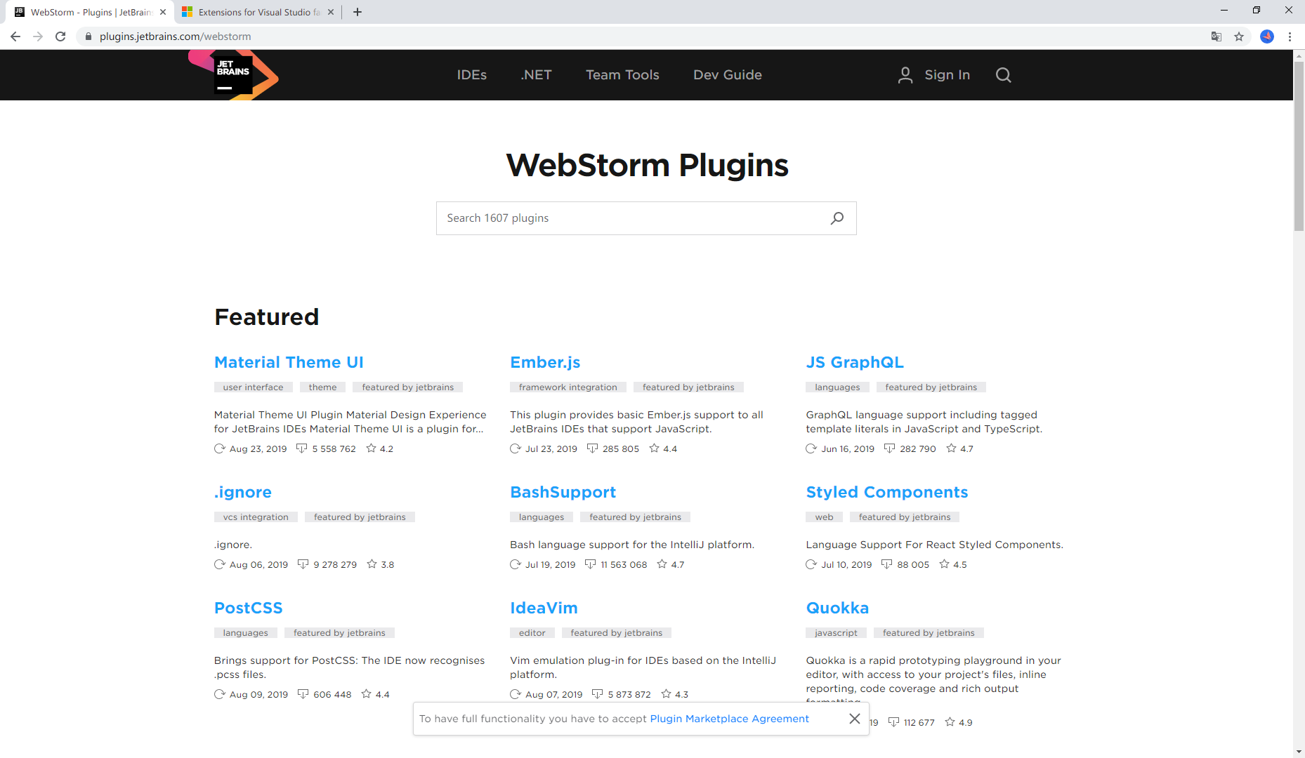This screenshot has height=758, width=1305.
Task: Open Quokka plugin page
Action: point(837,609)
